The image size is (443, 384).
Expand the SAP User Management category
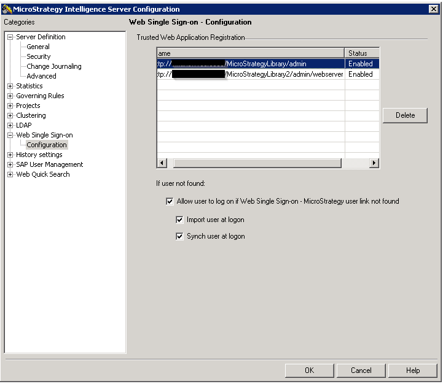coord(10,165)
